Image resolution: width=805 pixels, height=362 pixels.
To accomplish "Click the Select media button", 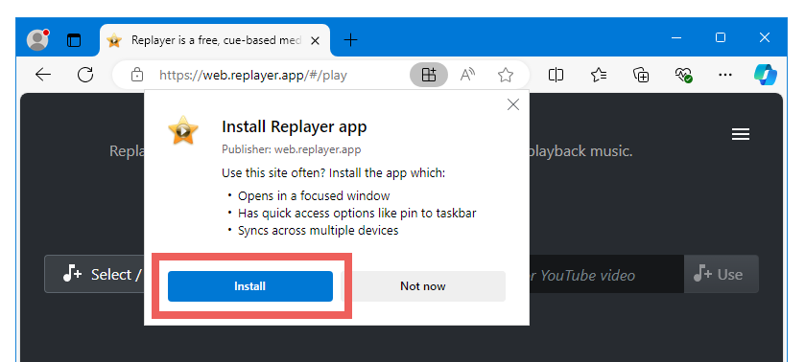I will [94, 274].
